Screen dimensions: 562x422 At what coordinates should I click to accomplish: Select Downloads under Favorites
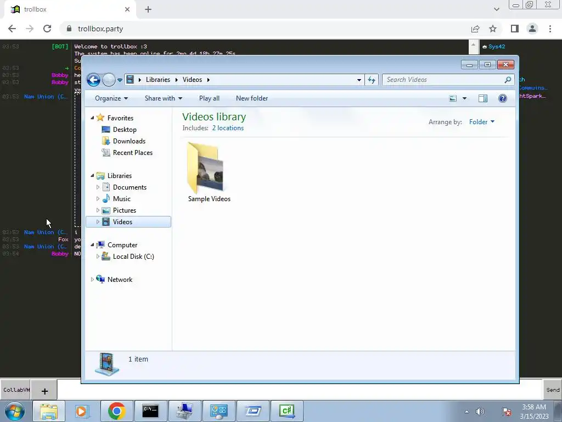pos(129,141)
